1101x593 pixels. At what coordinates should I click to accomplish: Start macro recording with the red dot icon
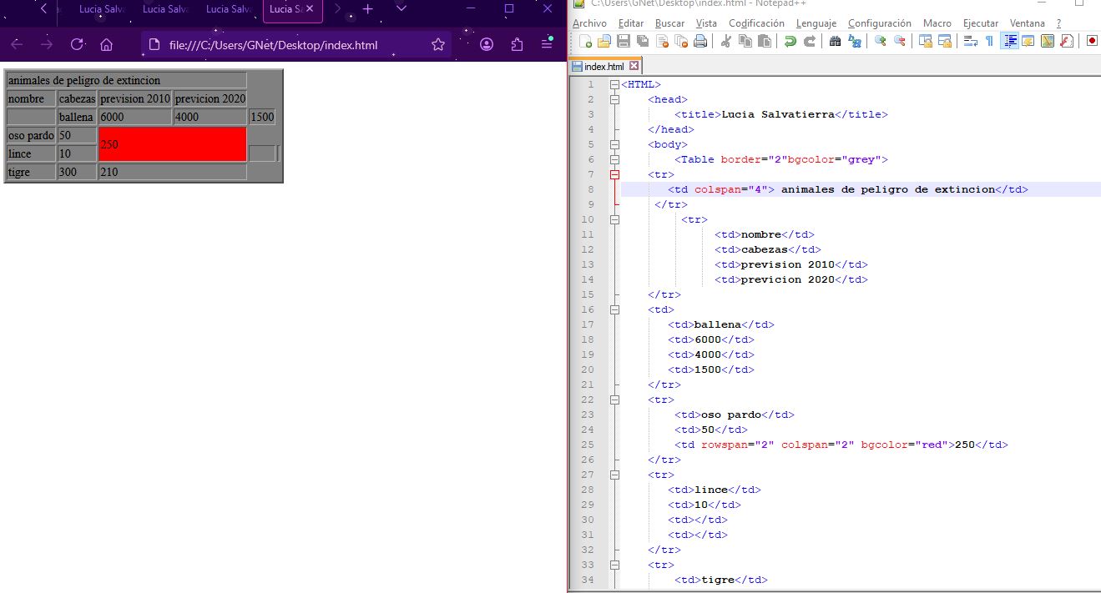pyautogui.click(x=1092, y=41)
